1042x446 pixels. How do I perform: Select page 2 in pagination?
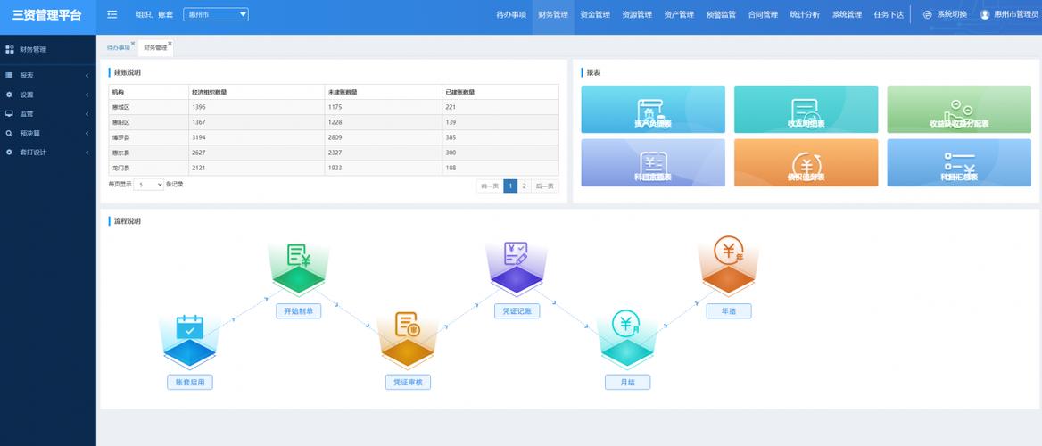(x=525, y=186)
